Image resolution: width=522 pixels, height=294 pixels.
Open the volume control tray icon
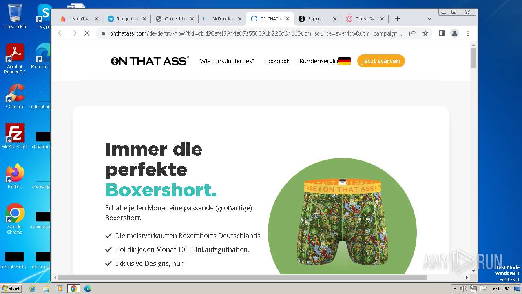pyautogui.click(x=464, y=289)
